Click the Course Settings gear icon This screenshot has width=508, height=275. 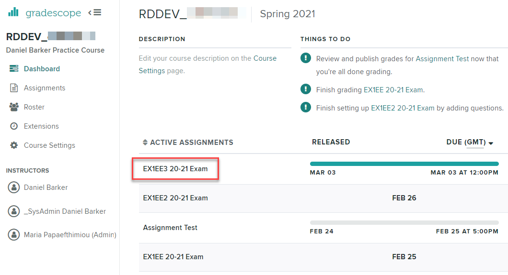coord(14,145)
